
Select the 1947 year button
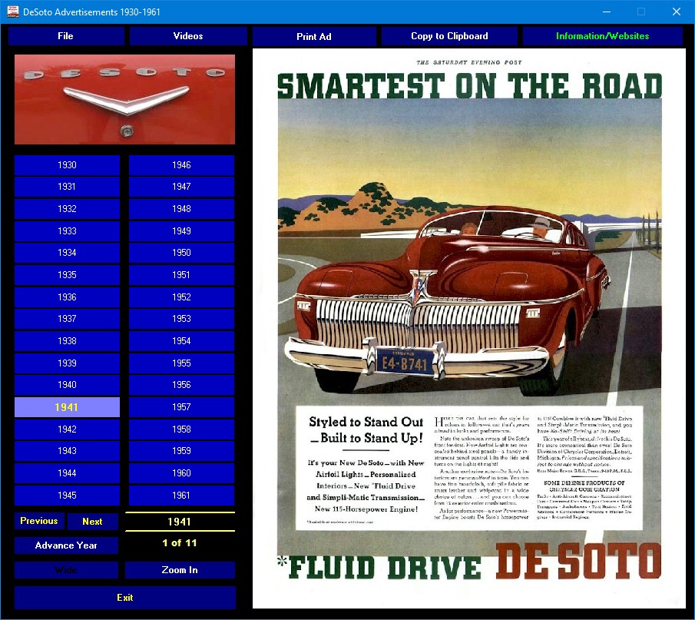(x=181, y=187)
